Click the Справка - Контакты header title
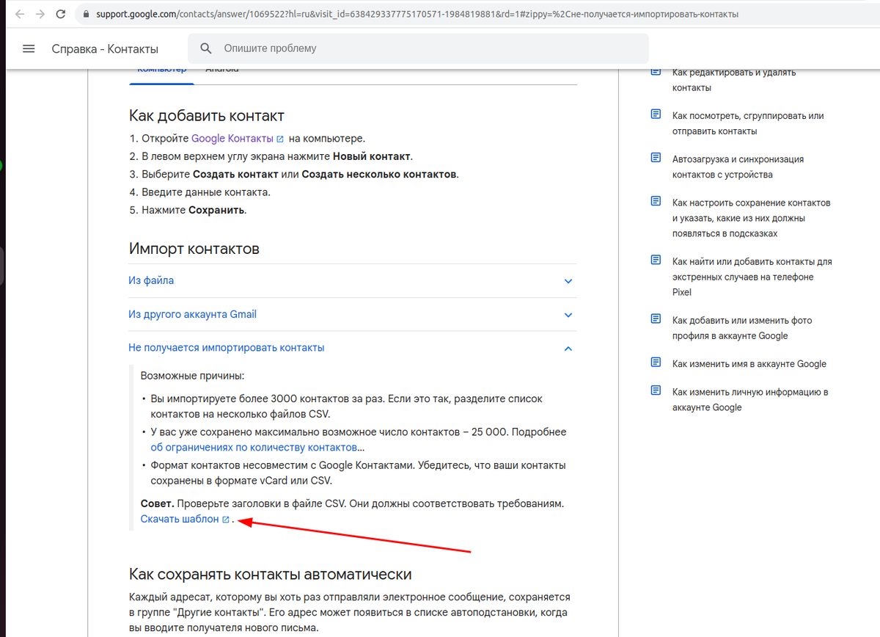Screen dimensions: 880x637 tap(105, 49)
